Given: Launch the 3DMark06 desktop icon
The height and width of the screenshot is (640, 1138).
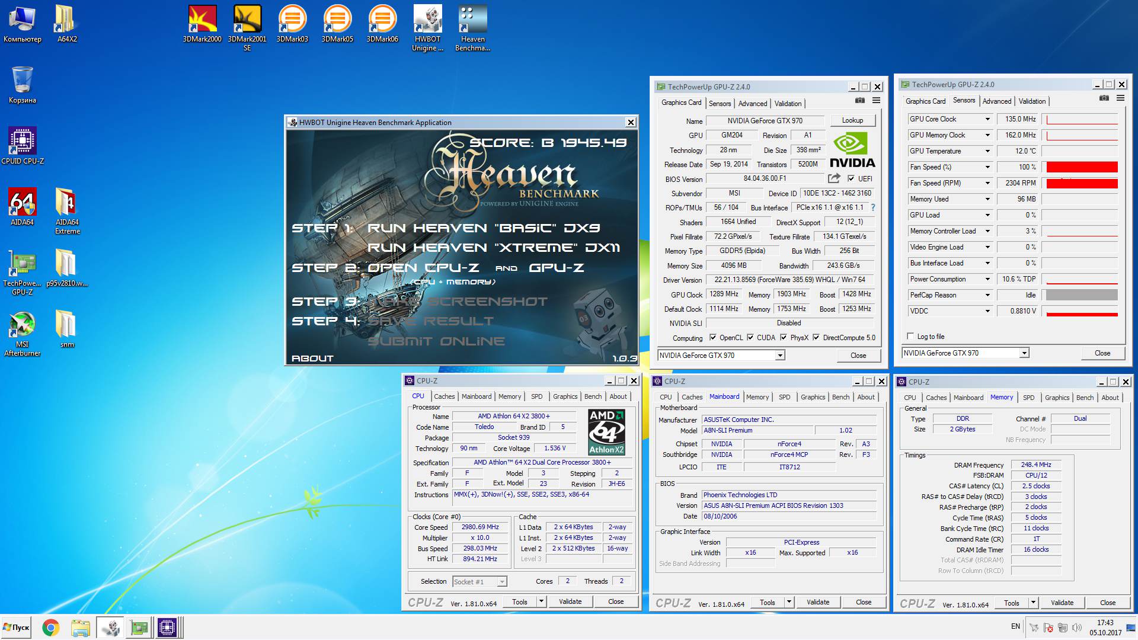Looking at the screenshot, I should coord(382,24).
